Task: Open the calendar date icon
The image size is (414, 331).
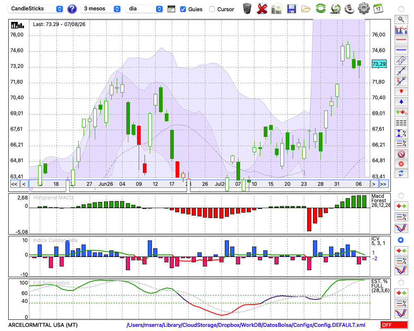Action: tap(378, 9)
